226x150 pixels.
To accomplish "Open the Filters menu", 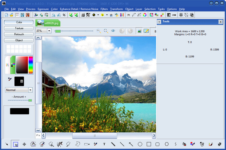I will click(x=104, y=9).
